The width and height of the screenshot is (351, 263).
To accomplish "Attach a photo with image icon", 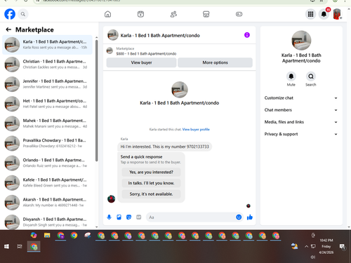I will [x=119, y=217].
